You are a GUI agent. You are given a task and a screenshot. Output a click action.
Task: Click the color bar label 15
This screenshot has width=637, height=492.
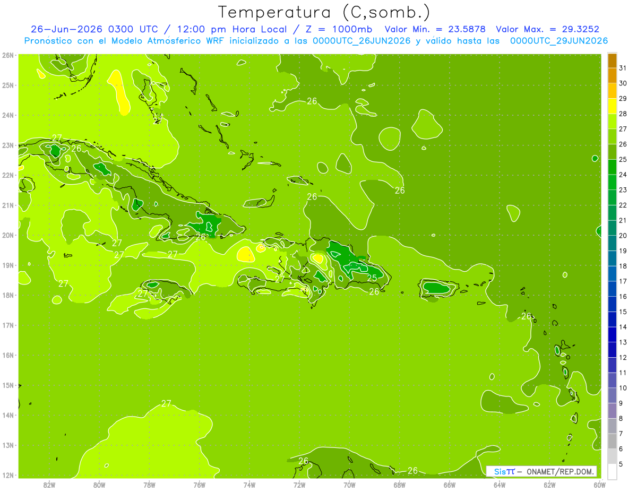(623, 312)
